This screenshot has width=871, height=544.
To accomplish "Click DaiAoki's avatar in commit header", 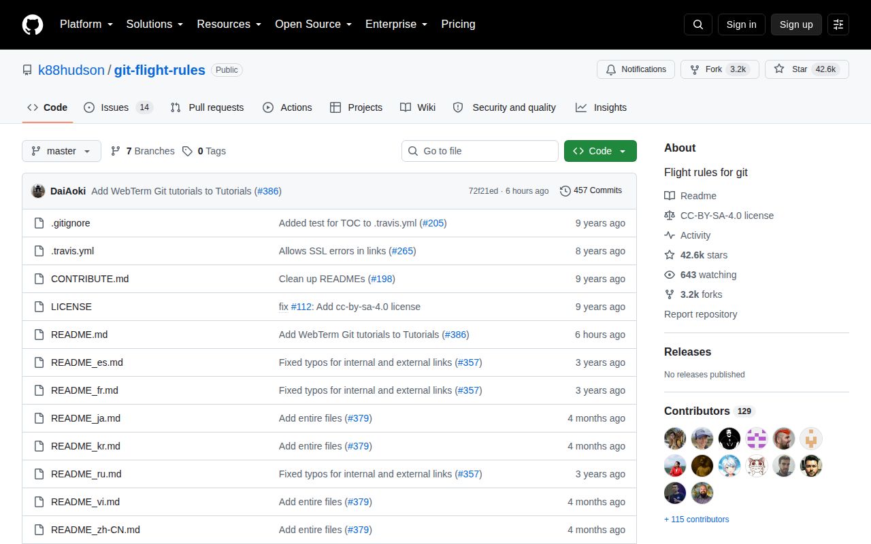I will point(38,191).
